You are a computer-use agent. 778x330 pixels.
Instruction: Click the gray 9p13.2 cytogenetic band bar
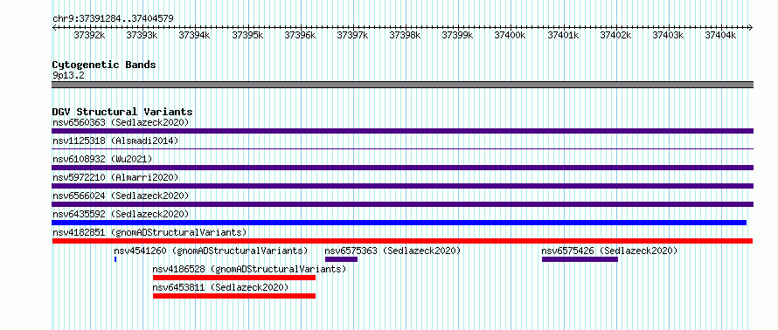(x=402, y=85)
